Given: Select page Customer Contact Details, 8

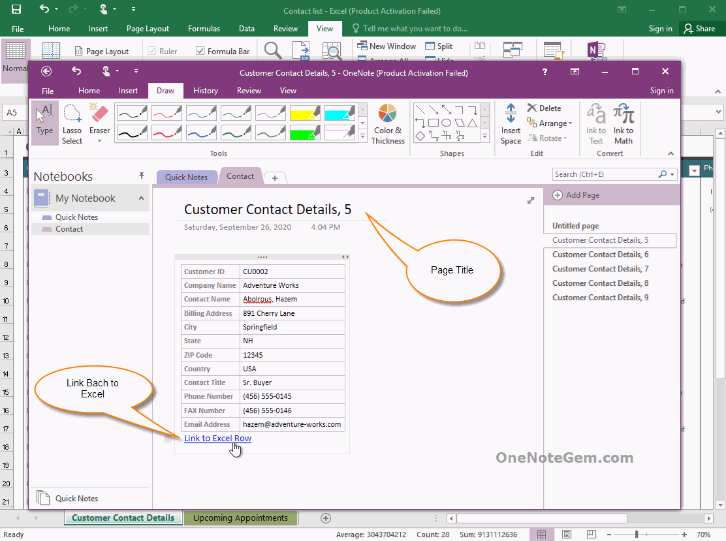Looking at the screenshot, I should [x=600, y=283].
